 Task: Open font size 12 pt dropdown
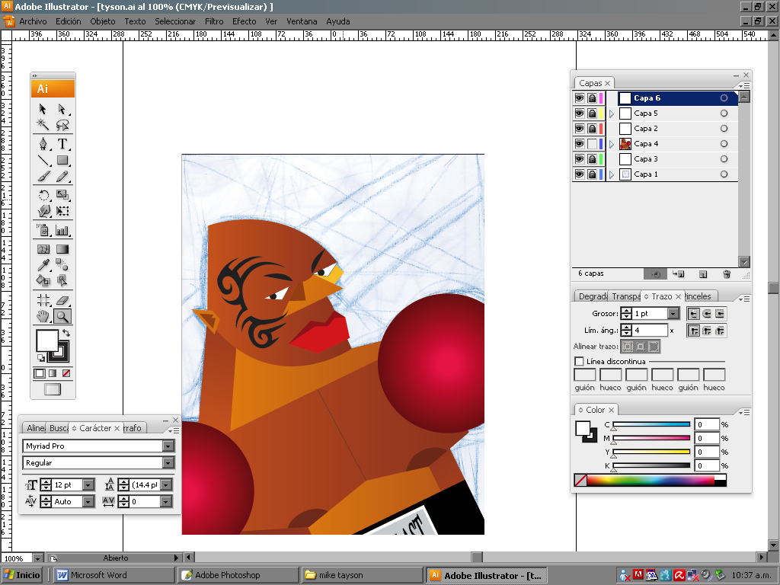click(88, 484)
